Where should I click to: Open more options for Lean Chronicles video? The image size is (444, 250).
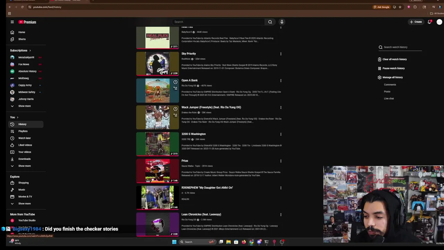point(281,215)
